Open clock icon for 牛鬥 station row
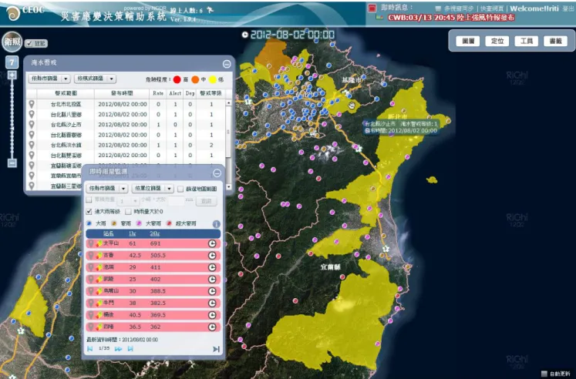 coord(212,303)
